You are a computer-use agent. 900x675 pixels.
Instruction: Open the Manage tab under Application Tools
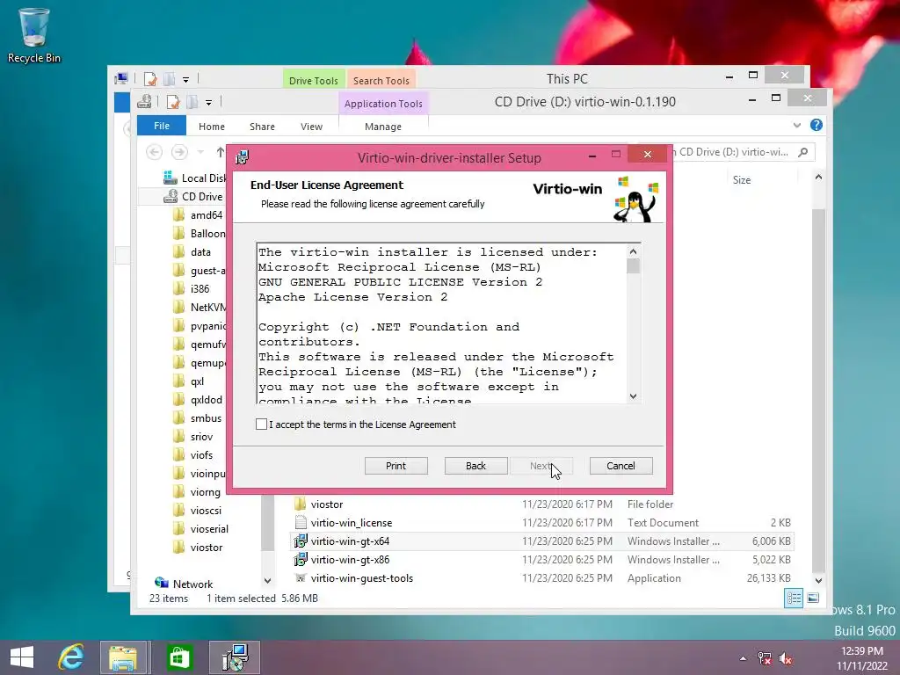pyautogui.click(x=383, y=127)
